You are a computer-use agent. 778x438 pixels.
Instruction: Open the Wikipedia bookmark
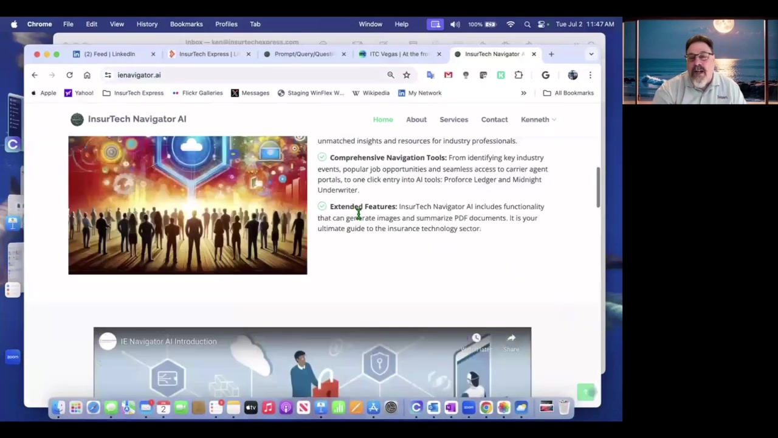(371, 93)
